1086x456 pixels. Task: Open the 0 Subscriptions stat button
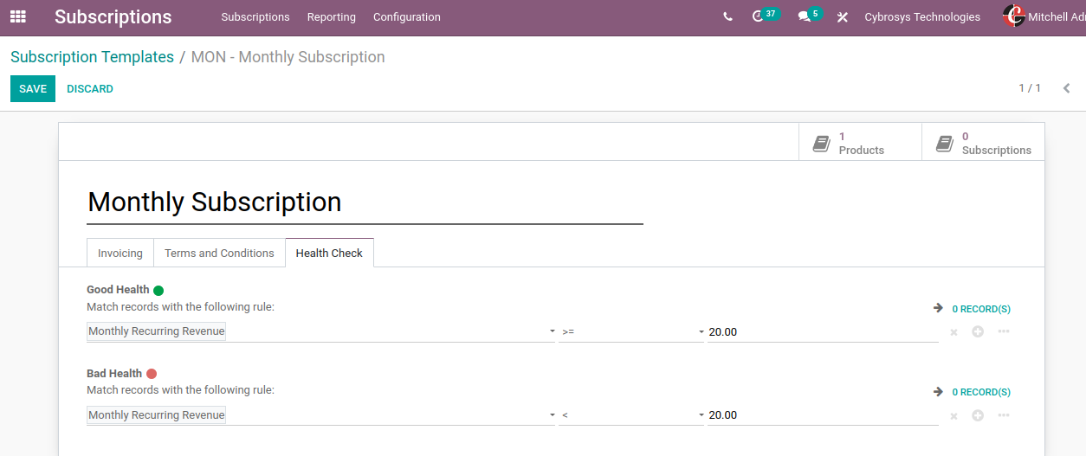(983, 142)
